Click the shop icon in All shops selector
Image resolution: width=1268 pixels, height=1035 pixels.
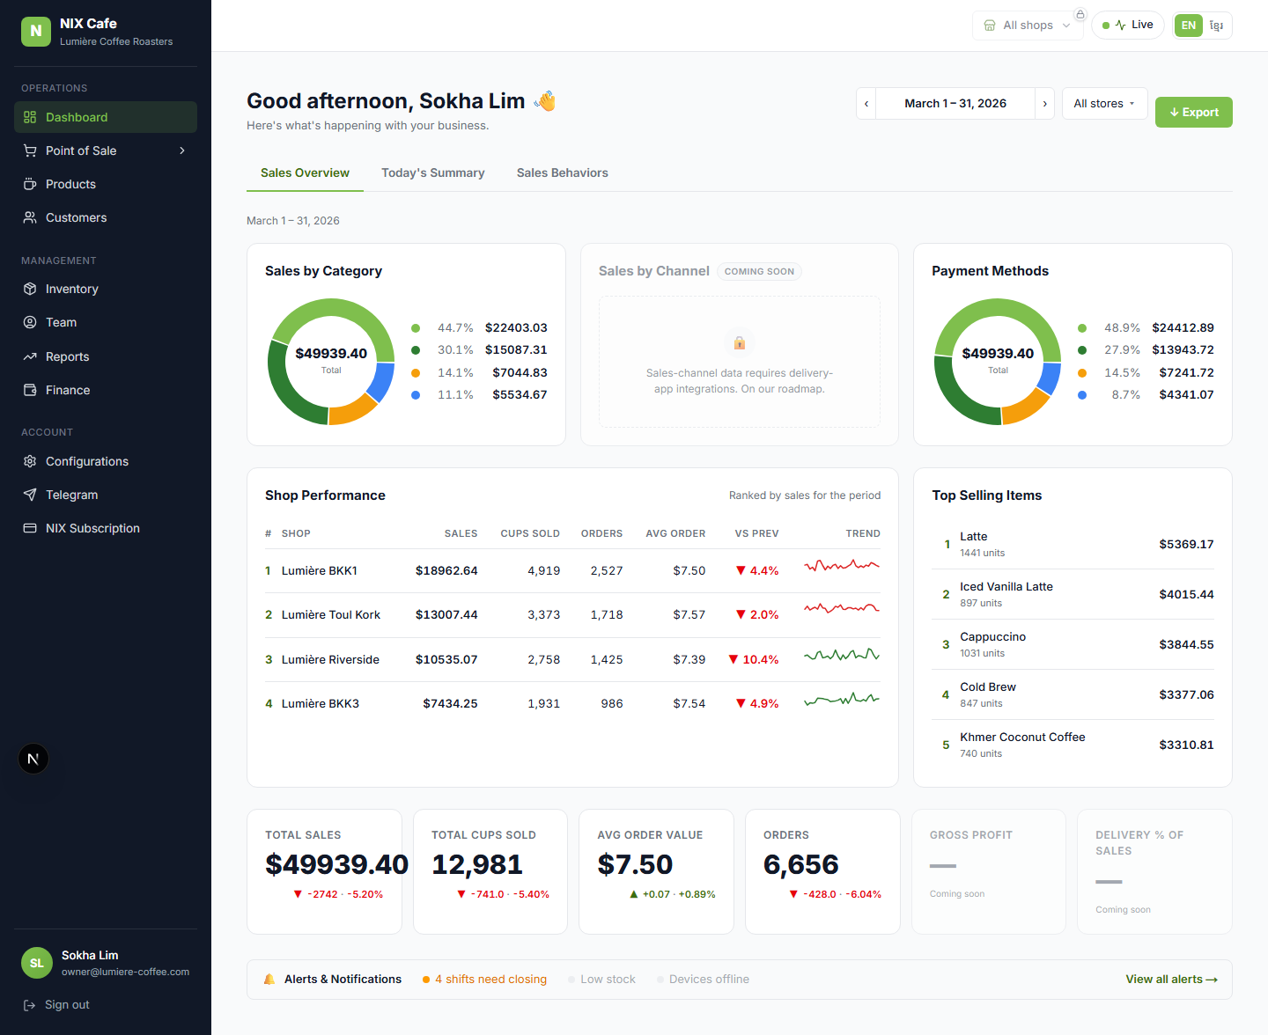click(x=990, y=26)
